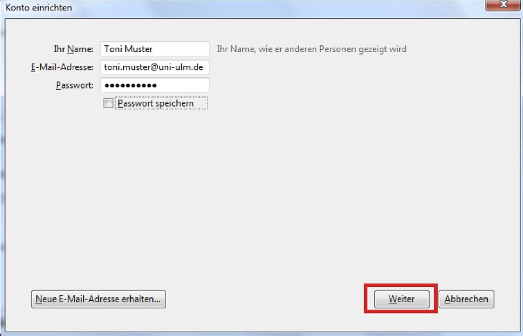Image resolution: width=523 pixels, height=336 pixels.
Task: Focus the Ihr Name input field
Action: point(155,49)
